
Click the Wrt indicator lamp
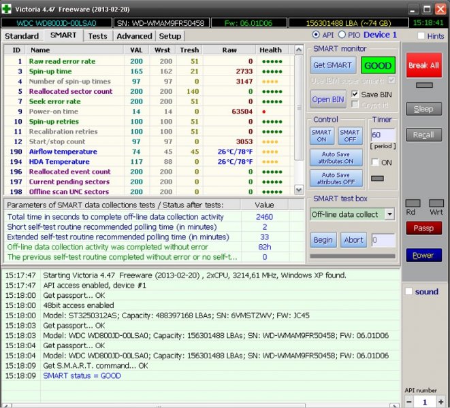(x=436, y=203)
